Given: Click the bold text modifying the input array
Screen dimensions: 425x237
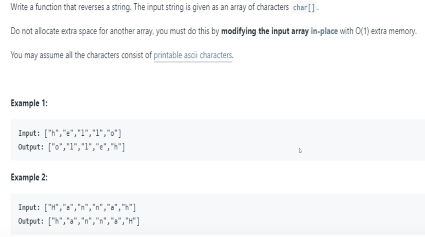Looking at the screenshot, I should (x=265, y=31).
